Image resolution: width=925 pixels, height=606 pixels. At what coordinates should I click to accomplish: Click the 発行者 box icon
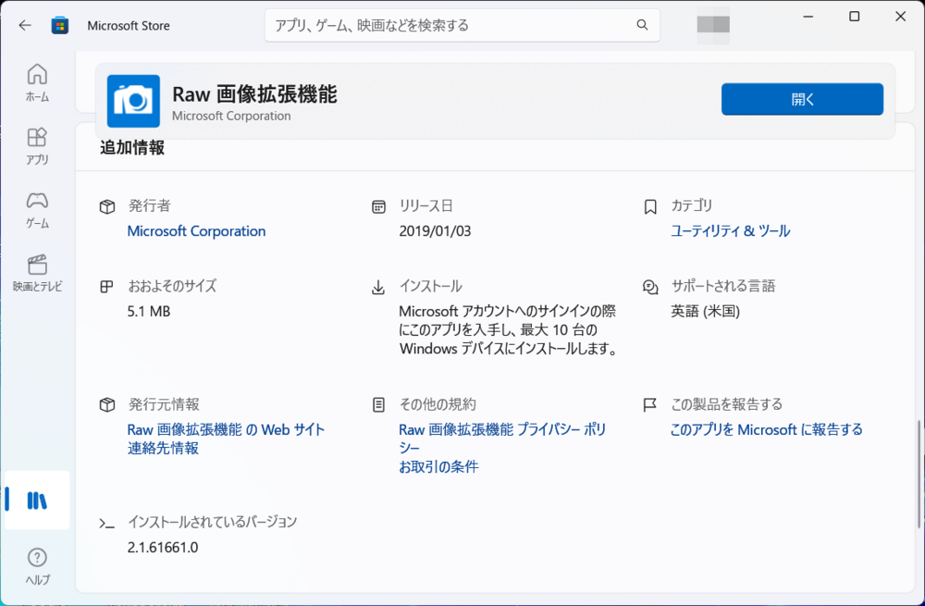point(106,206)
